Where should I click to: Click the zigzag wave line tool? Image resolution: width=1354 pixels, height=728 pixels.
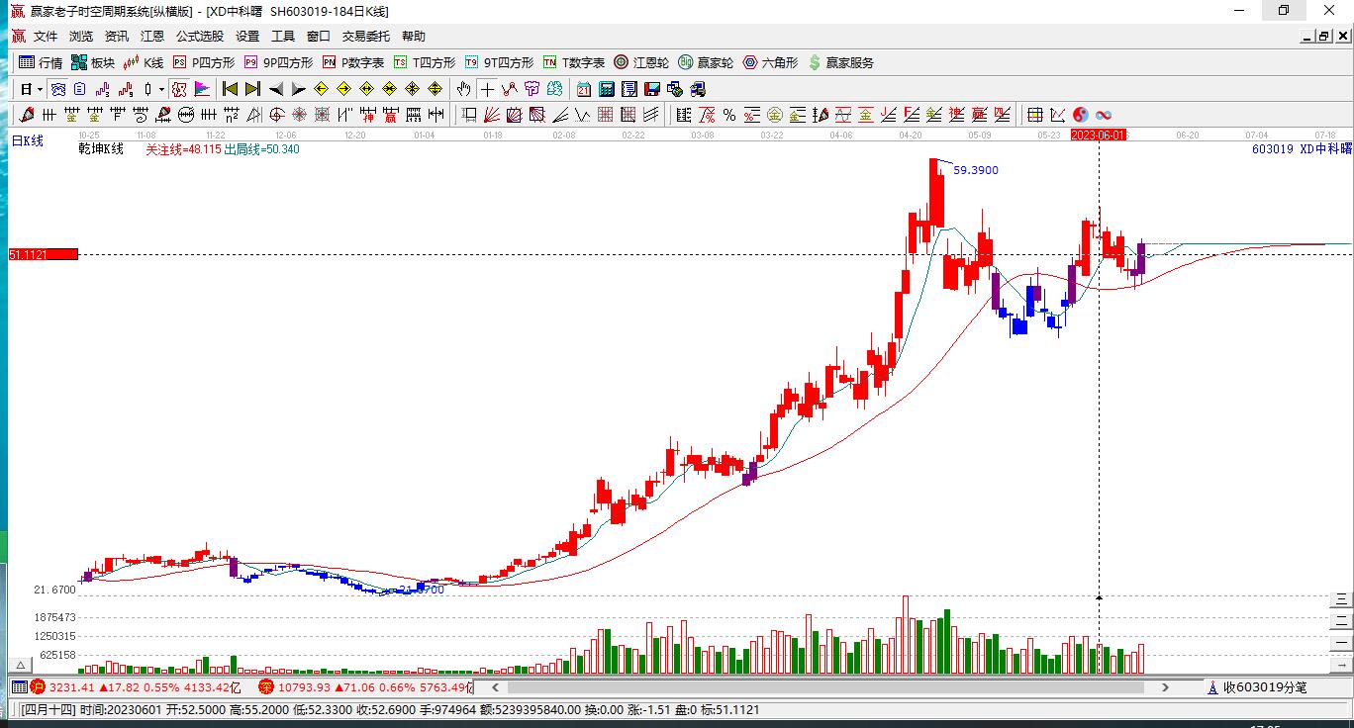tap(582, 115)
